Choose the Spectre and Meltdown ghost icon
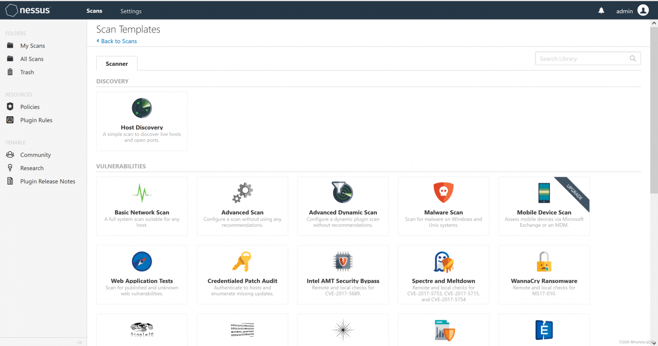 pyautogui.click(x=444, y=262)
